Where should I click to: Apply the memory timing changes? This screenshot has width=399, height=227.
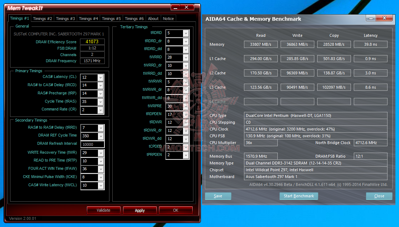click(x=140, y=210)
